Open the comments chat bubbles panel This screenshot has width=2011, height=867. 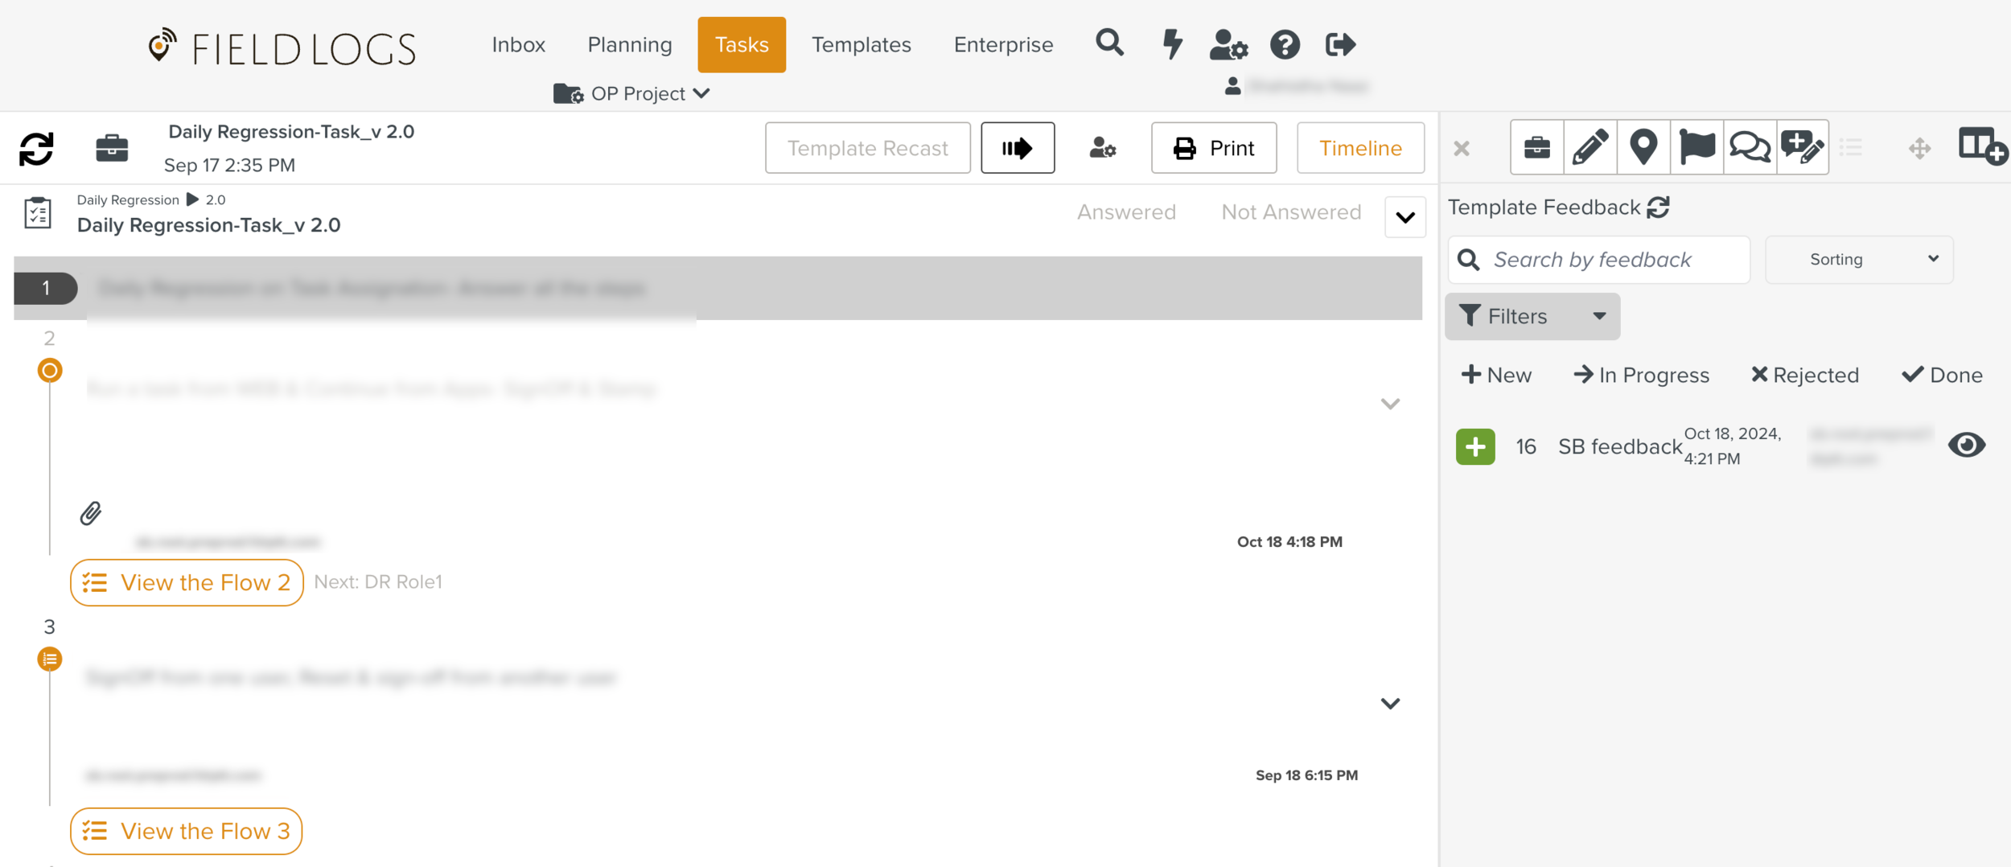click(x=1750, y=147)
